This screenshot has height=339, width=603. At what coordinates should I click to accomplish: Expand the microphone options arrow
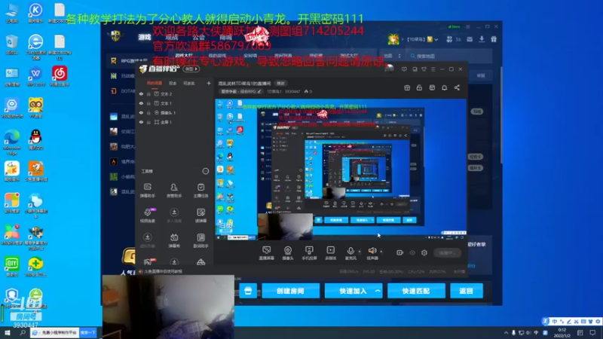pyautogui.click(x=360, y=252)
